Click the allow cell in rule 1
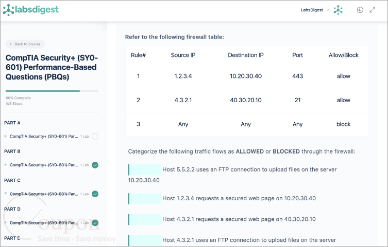This screenshot has width=388, height=247. pos(344,76)
